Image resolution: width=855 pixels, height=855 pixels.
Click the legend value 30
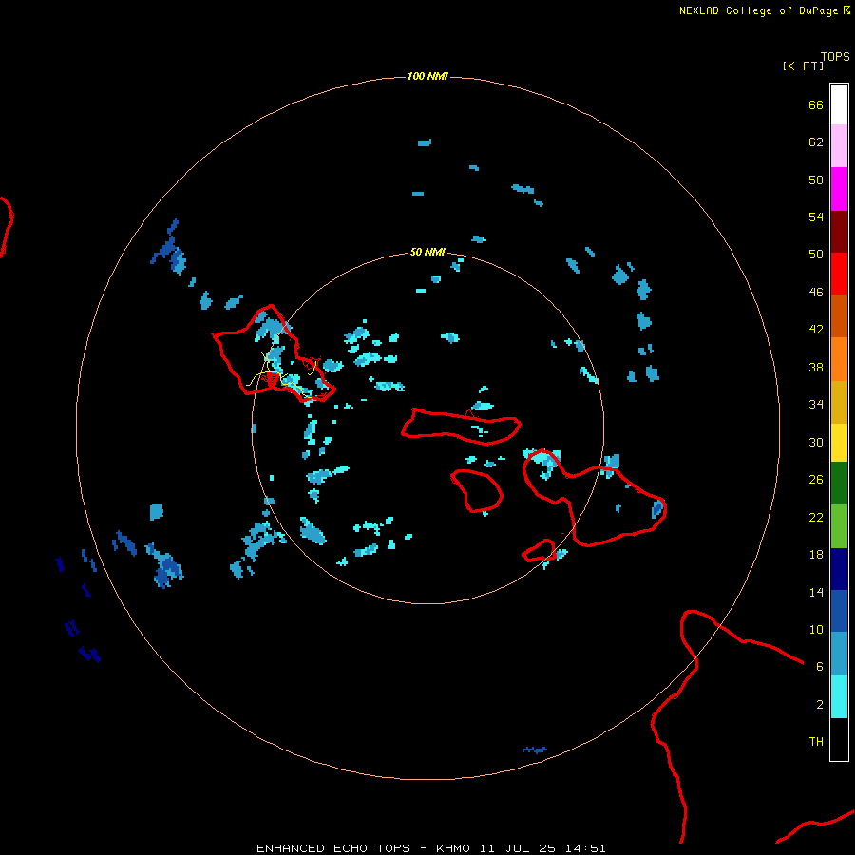click(x=816, y=442)
